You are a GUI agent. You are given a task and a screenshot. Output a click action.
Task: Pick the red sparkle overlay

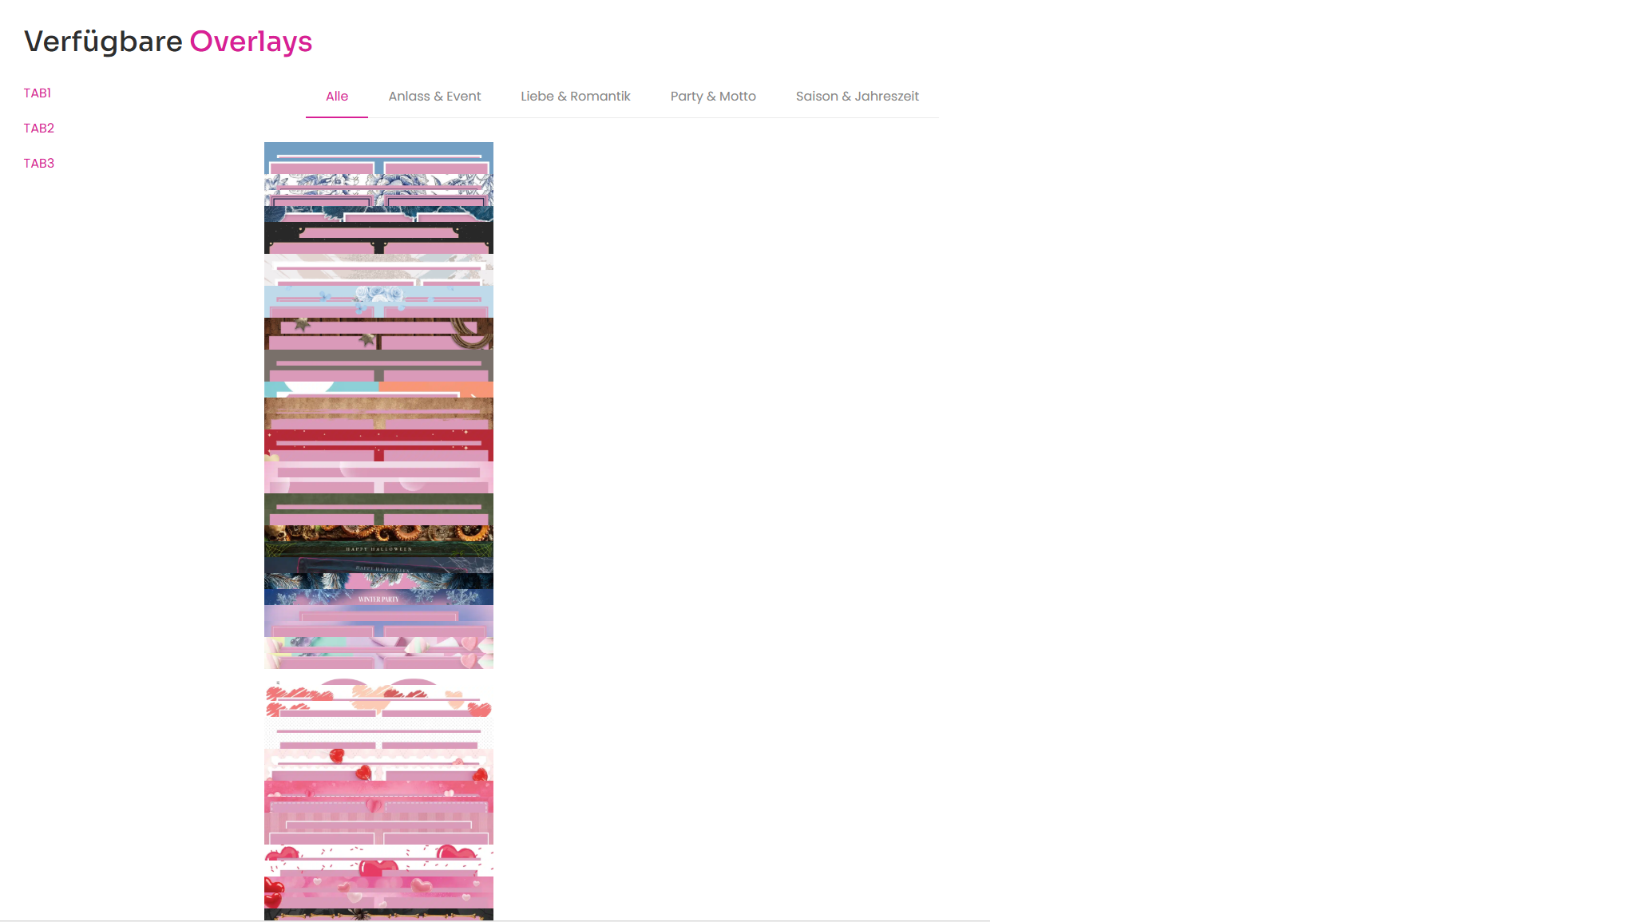pyautogui.click(x=378, y=445)
